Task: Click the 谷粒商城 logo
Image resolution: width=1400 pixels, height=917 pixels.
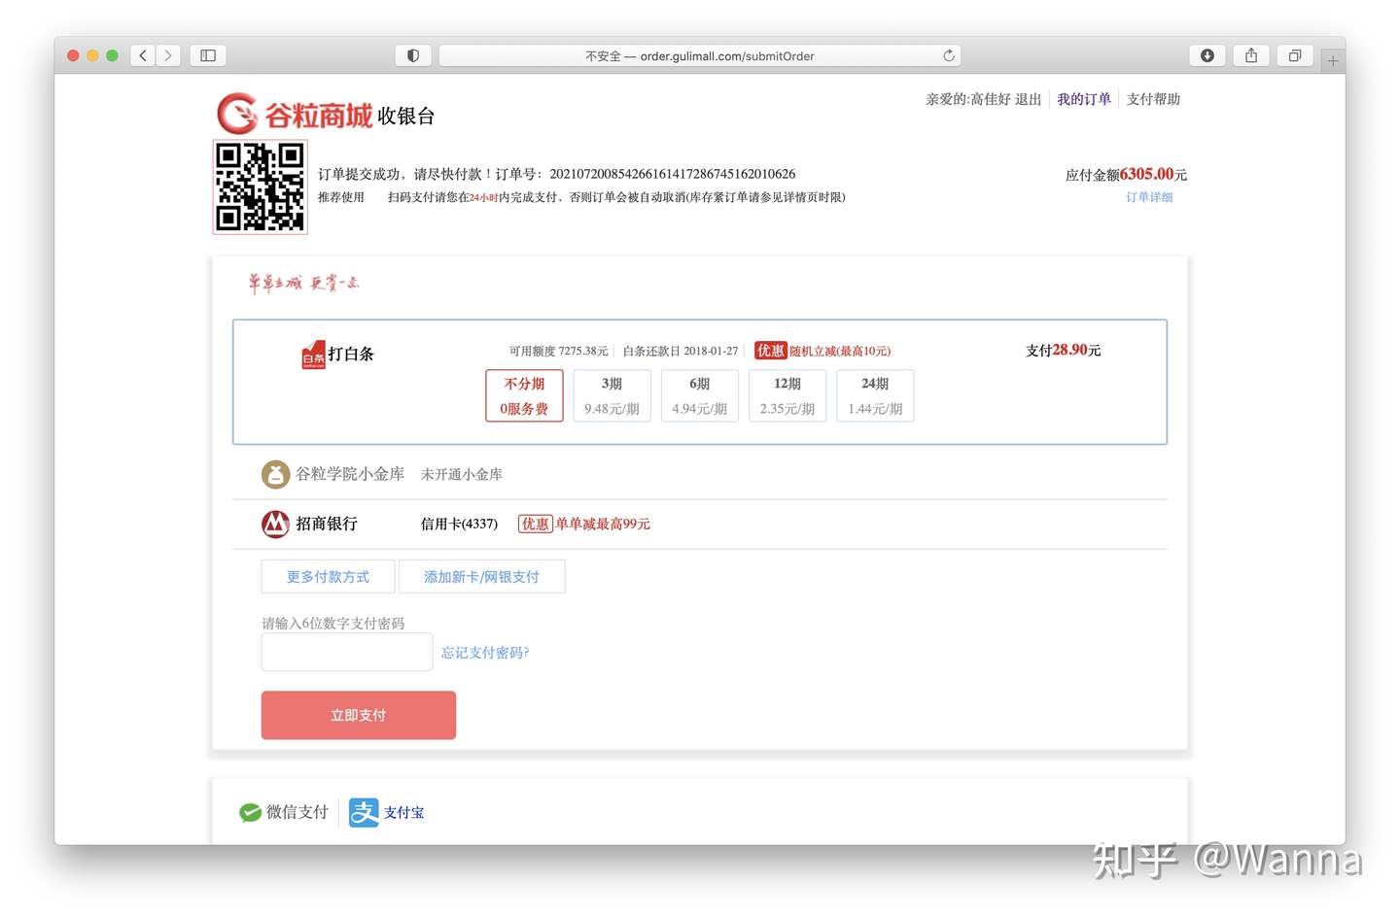Action: pos(295,115)
